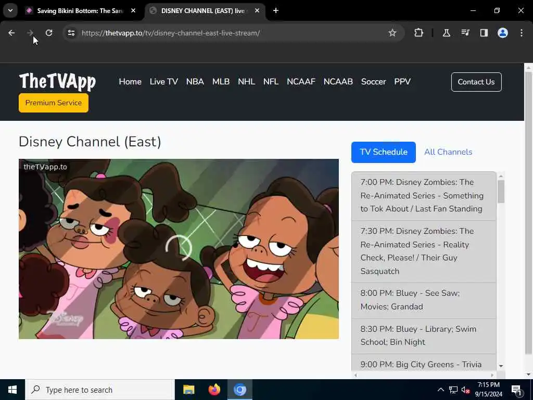The height and width of the screenshot is (400, 533).
Task: Click the Disney Channel video player
Action: [x=179, y=248]
